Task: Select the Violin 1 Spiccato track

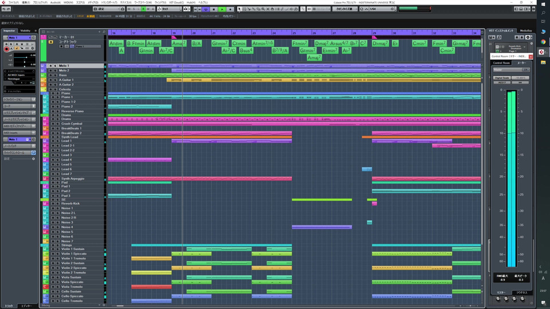Action: [x=74, y=253]
